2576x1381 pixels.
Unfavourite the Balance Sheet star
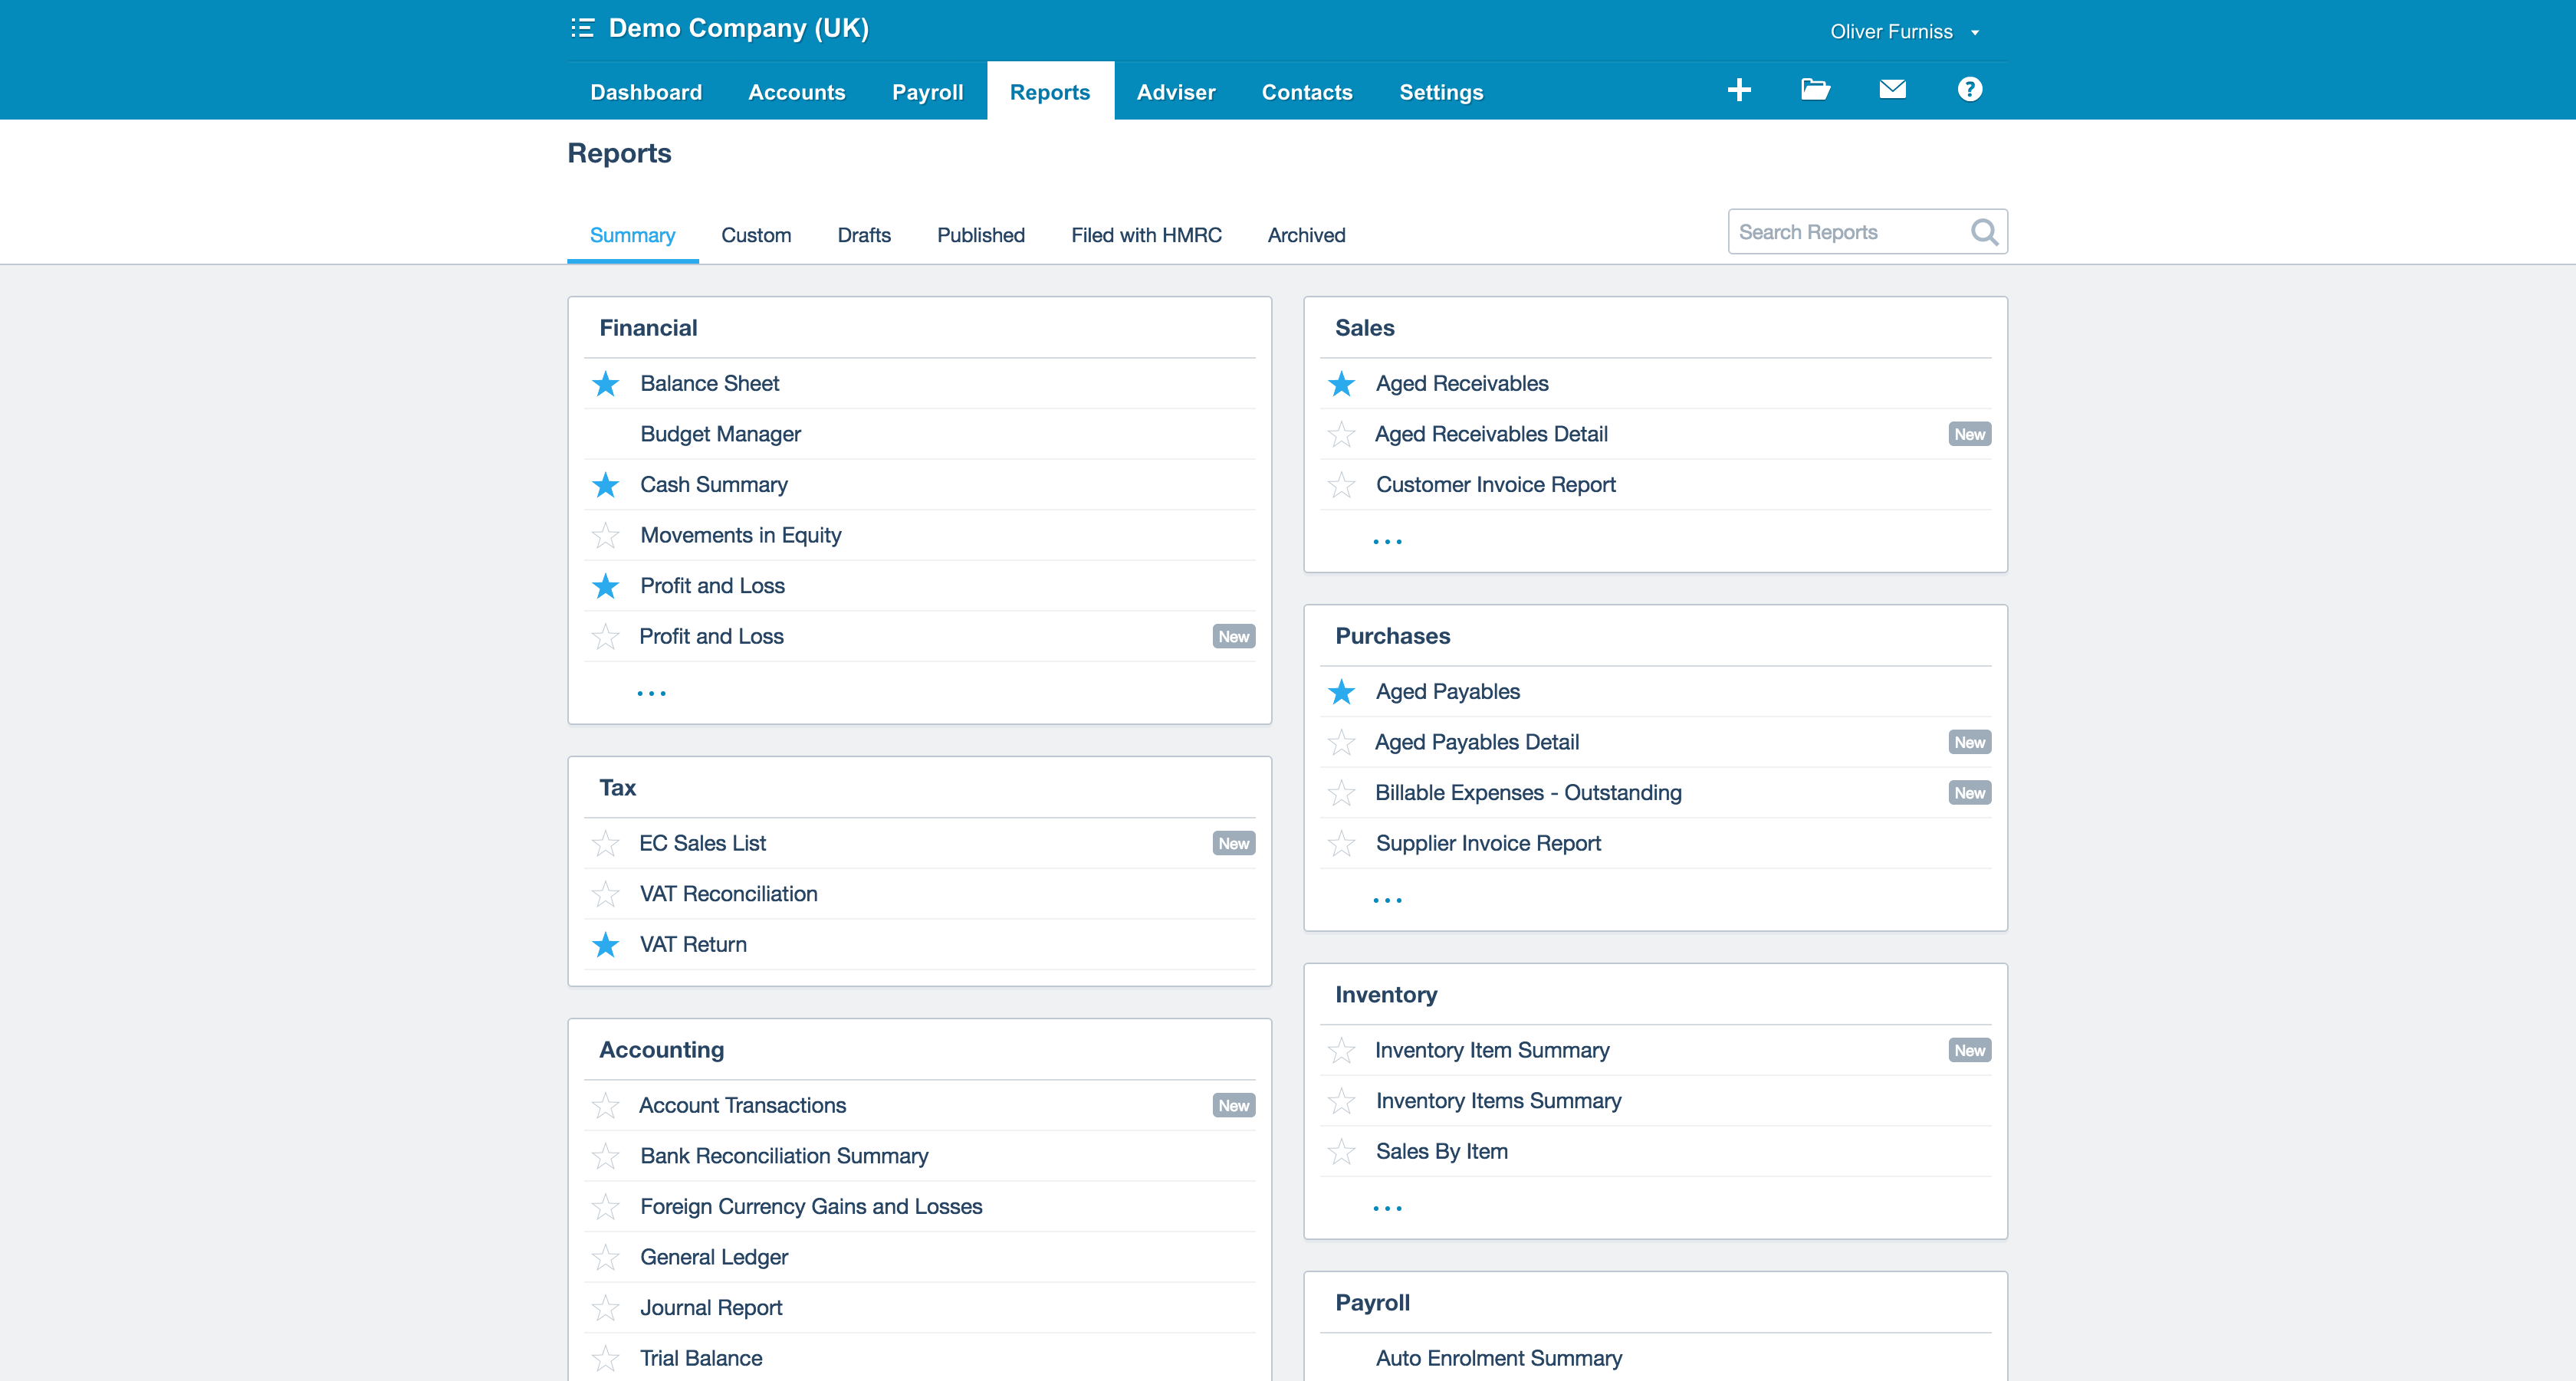605,384
